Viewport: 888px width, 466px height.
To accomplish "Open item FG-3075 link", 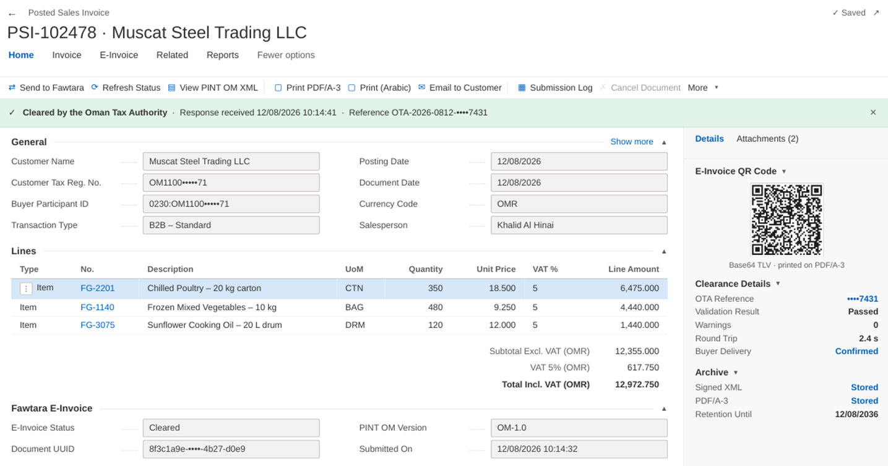I will 97,325.
